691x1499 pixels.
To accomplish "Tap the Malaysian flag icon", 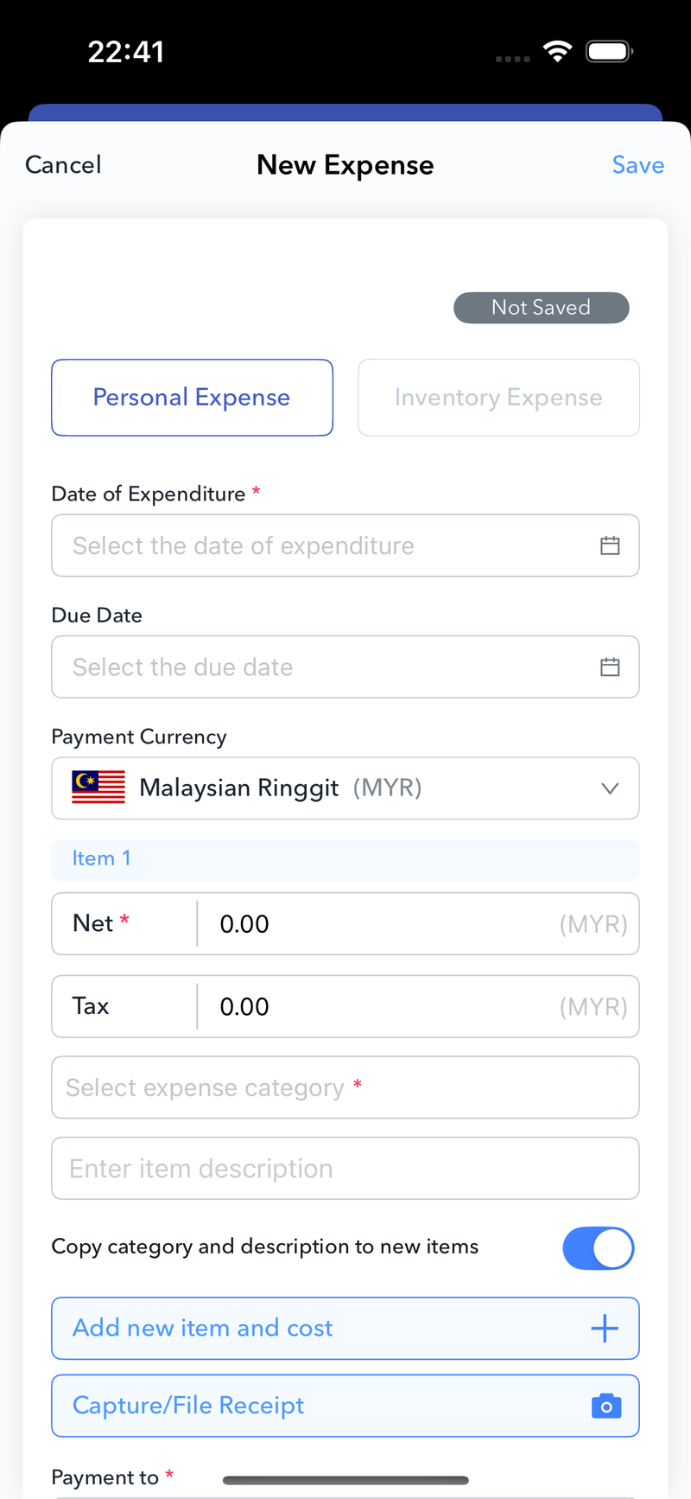I will click(x=98, y=788).
